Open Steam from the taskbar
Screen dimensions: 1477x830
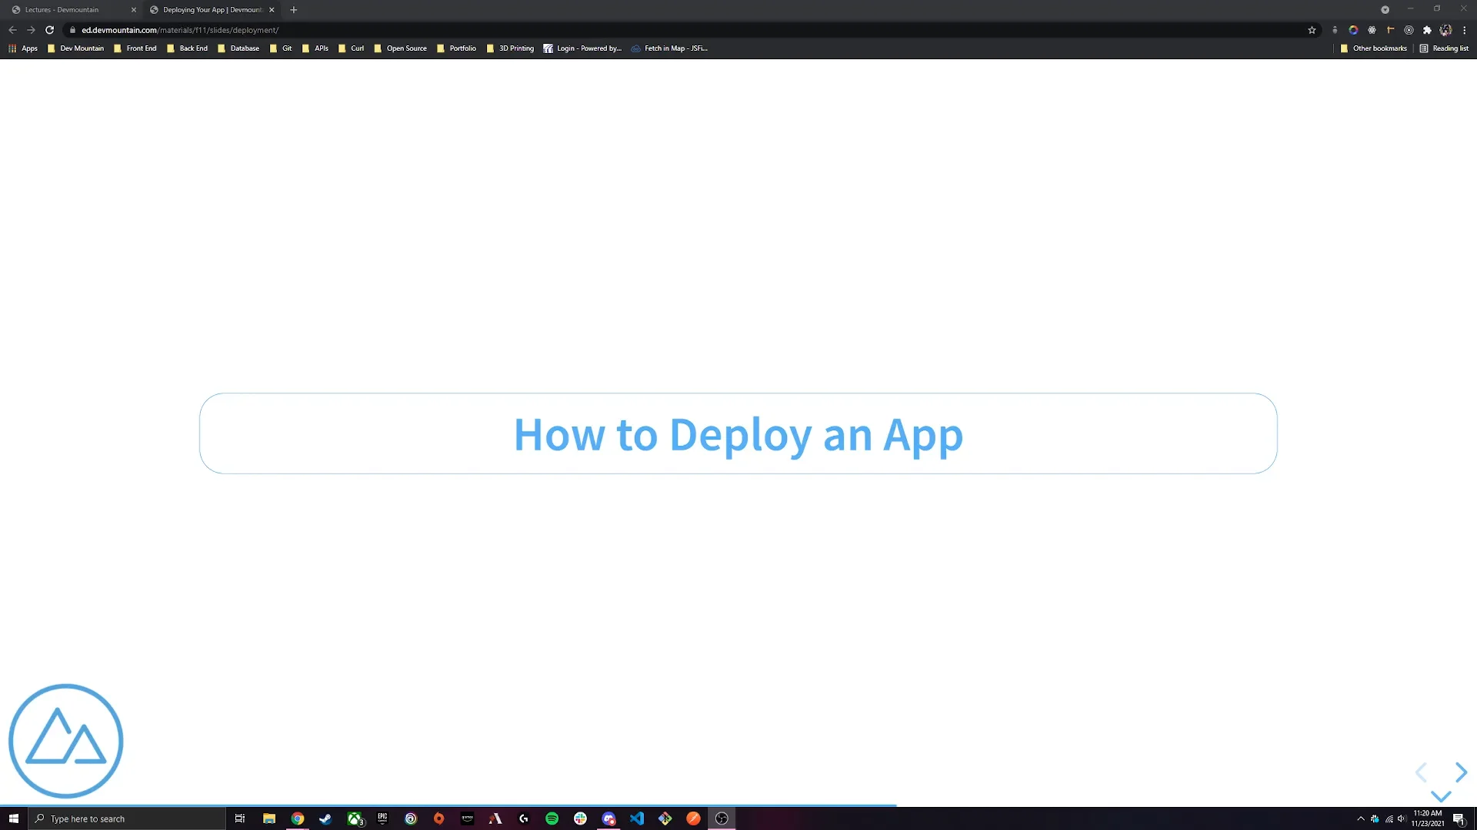325,818
